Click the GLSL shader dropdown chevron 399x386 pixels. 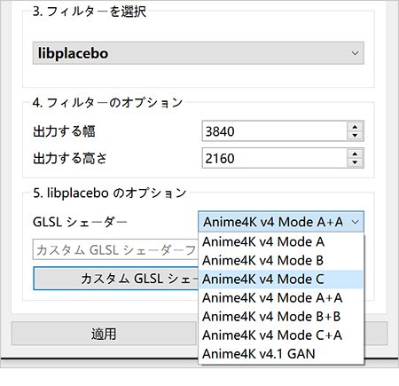point(356,222)
